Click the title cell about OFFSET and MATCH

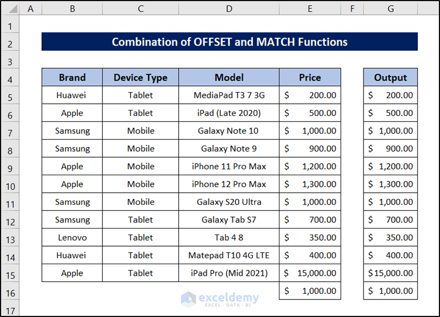229,42
